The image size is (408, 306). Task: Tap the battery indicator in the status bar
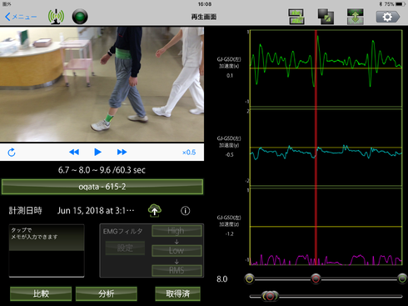(x=401, y=4)
